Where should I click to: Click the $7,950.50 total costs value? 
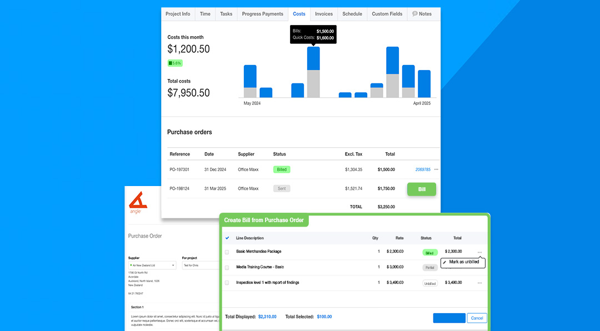tap(189, 93)
